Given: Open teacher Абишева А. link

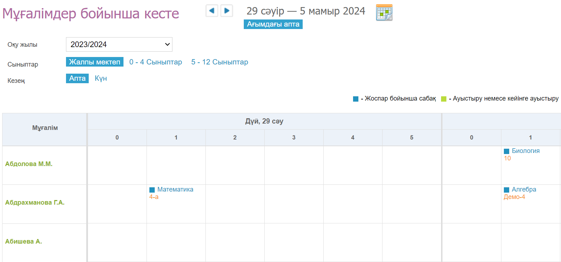Looking at the screenshot, I should [23, 241].
